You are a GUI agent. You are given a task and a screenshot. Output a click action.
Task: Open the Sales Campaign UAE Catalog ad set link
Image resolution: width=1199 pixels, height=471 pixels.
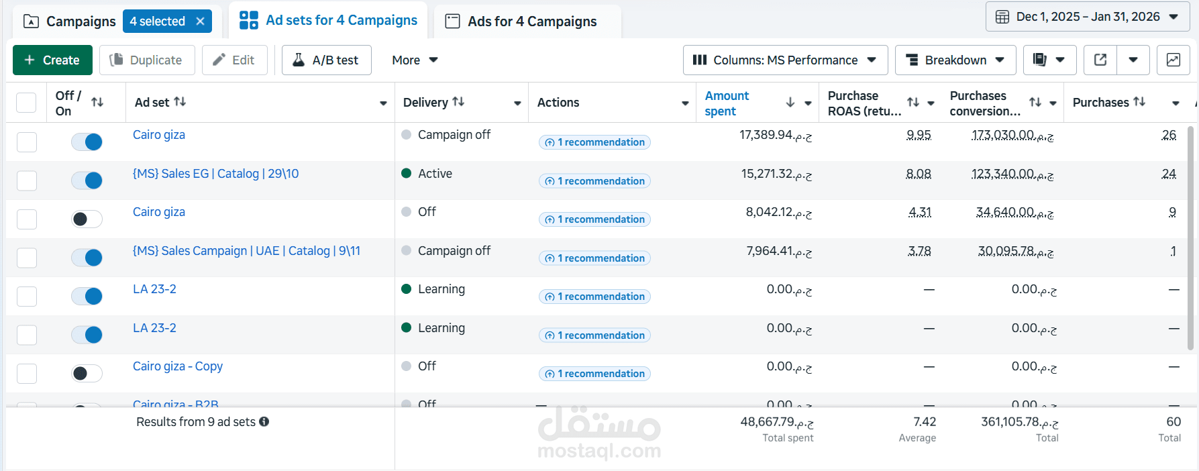pyautogui.click(x=246, y=251)
